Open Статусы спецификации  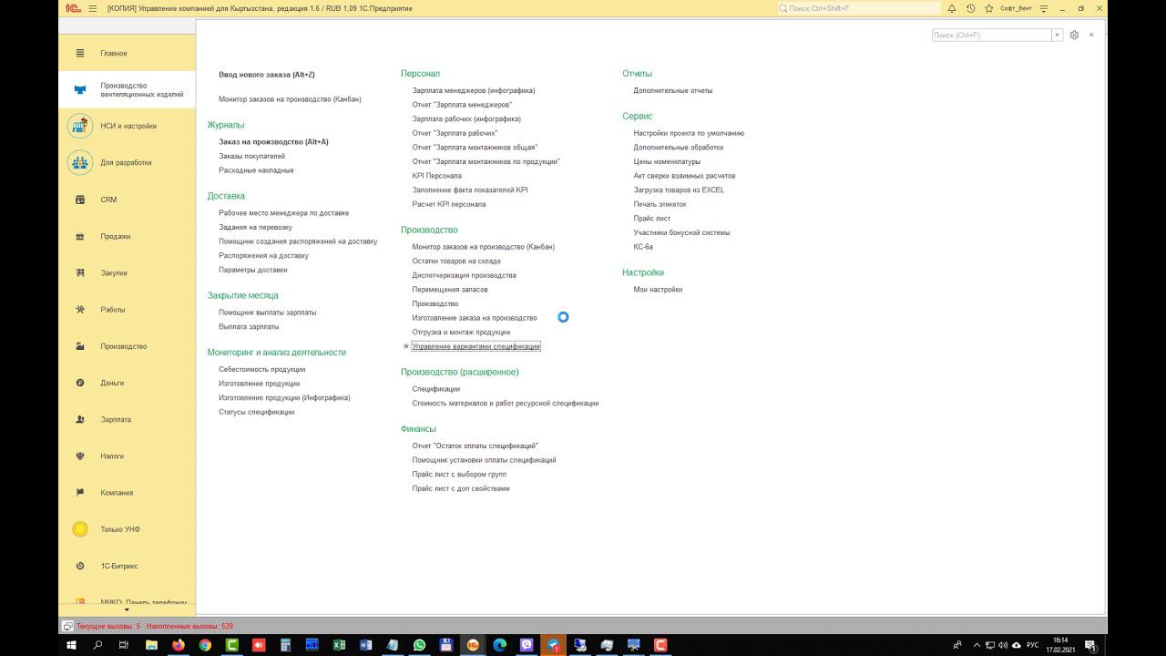point(257,412)
